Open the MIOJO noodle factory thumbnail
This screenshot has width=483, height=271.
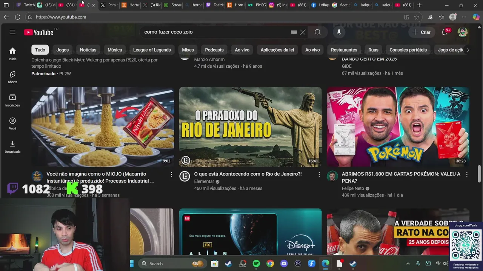coord(103,127)
